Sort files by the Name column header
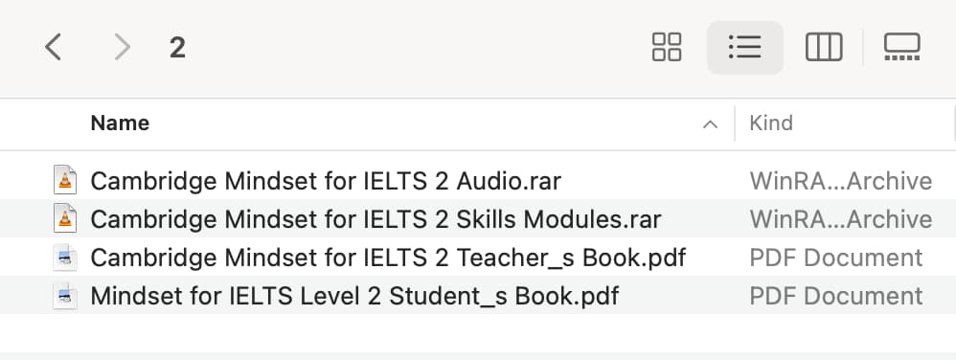Image resolution: width=956 pixels, height=360 pixels. point(120,124)
